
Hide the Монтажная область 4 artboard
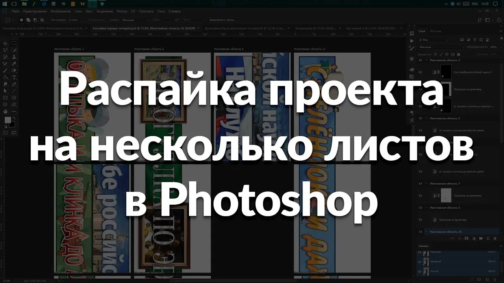[x=420, y=60]
